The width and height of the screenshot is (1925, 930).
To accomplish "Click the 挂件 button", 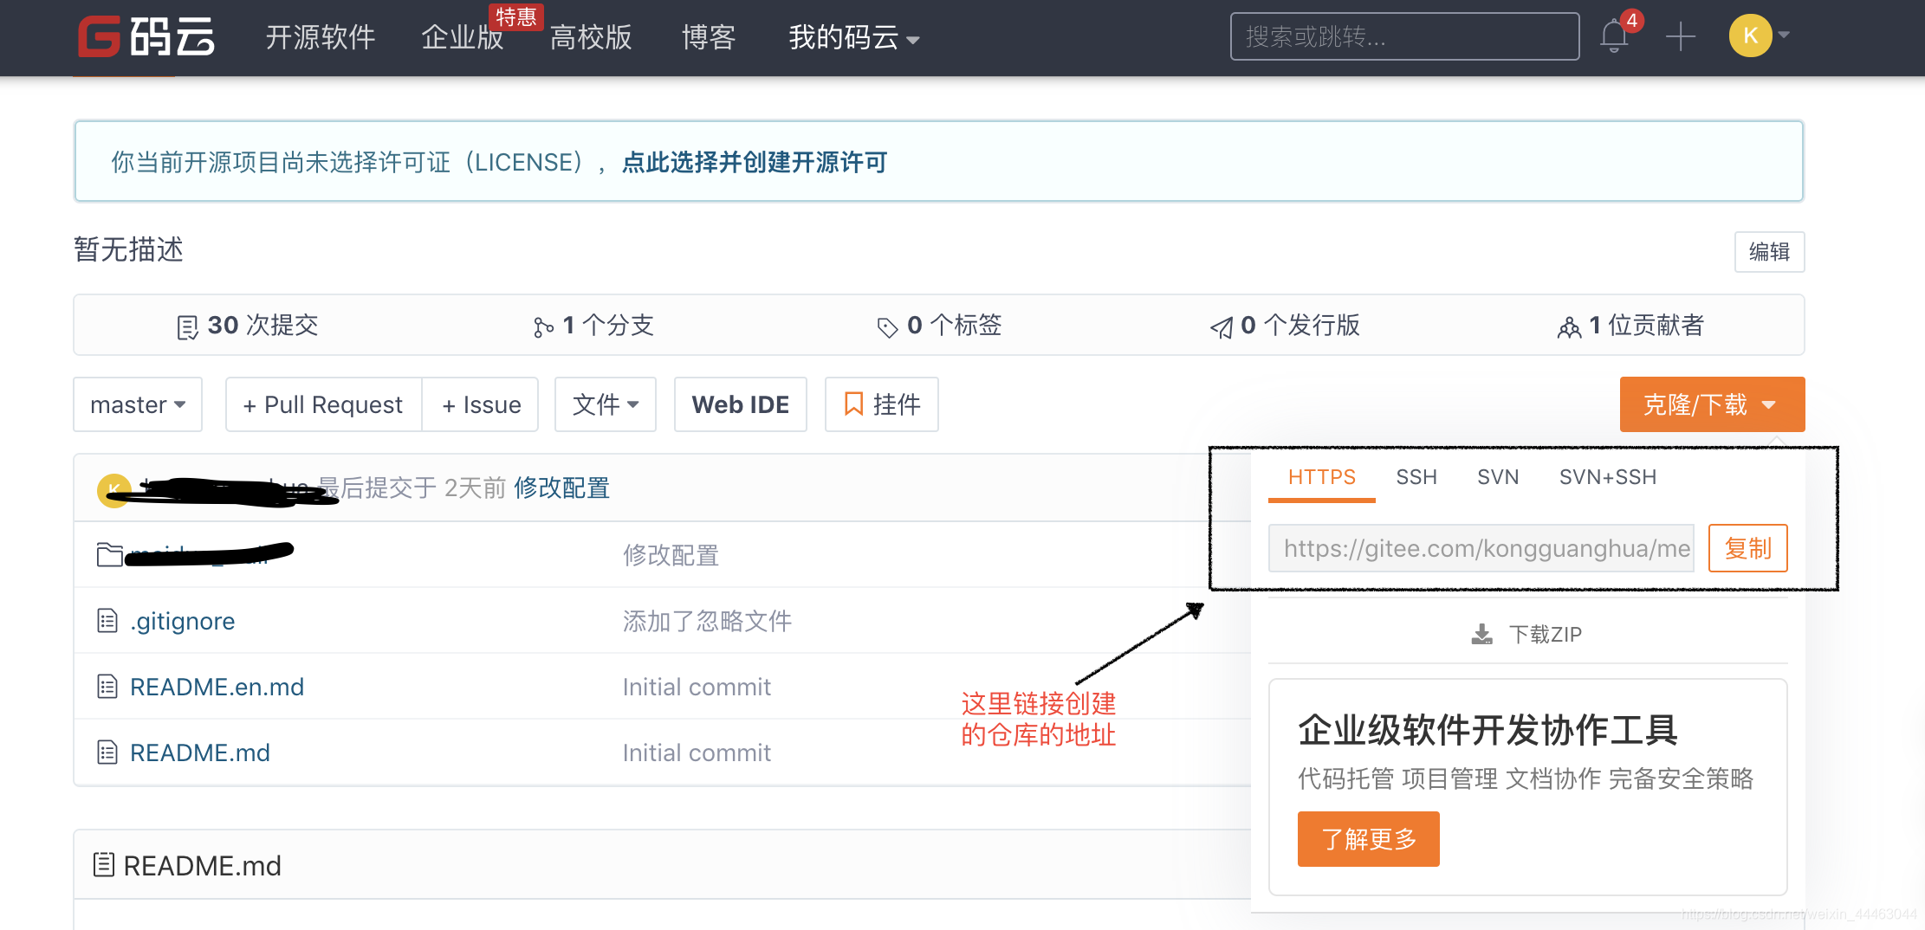I will [882, 404].
